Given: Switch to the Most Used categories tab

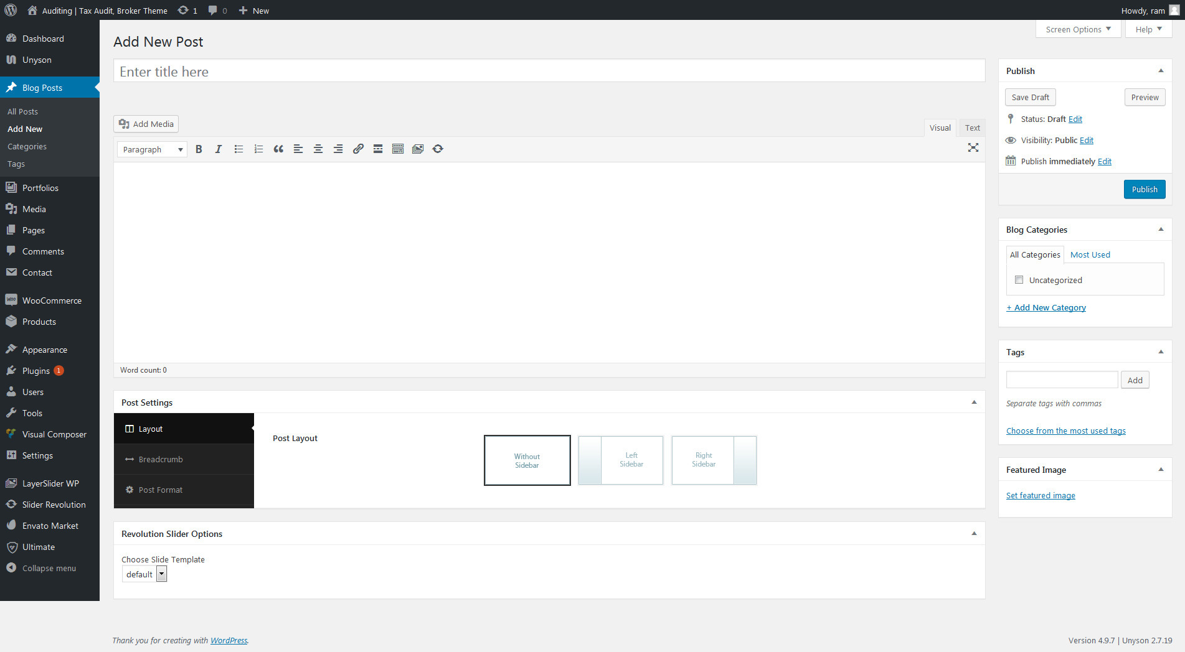Looking at the screenshot, I should [1090, 254].
